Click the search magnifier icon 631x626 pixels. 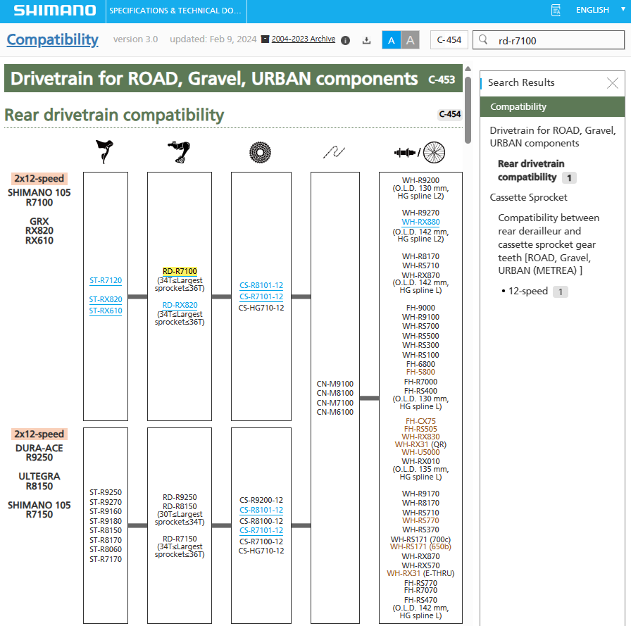click(x=483, y=39)
